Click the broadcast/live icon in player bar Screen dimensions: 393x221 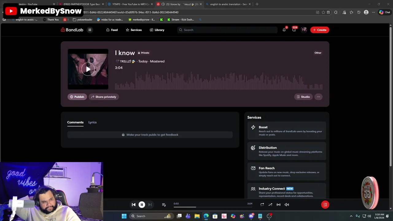(278, 204)
